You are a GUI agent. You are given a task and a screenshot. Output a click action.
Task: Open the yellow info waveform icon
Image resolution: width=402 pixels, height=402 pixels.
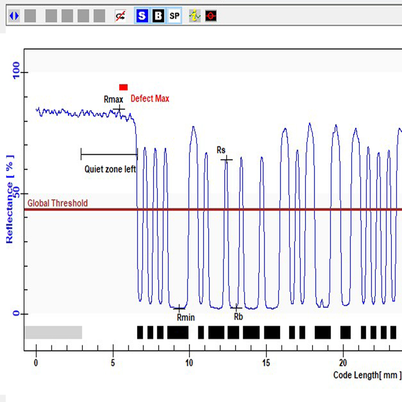[195, 16]
